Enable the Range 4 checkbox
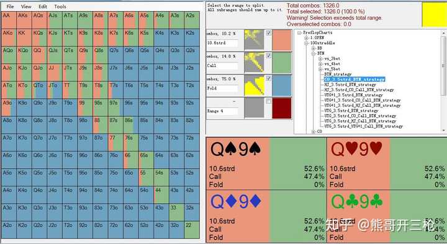Viewport: 447px width, 244px height. (269, 101)
